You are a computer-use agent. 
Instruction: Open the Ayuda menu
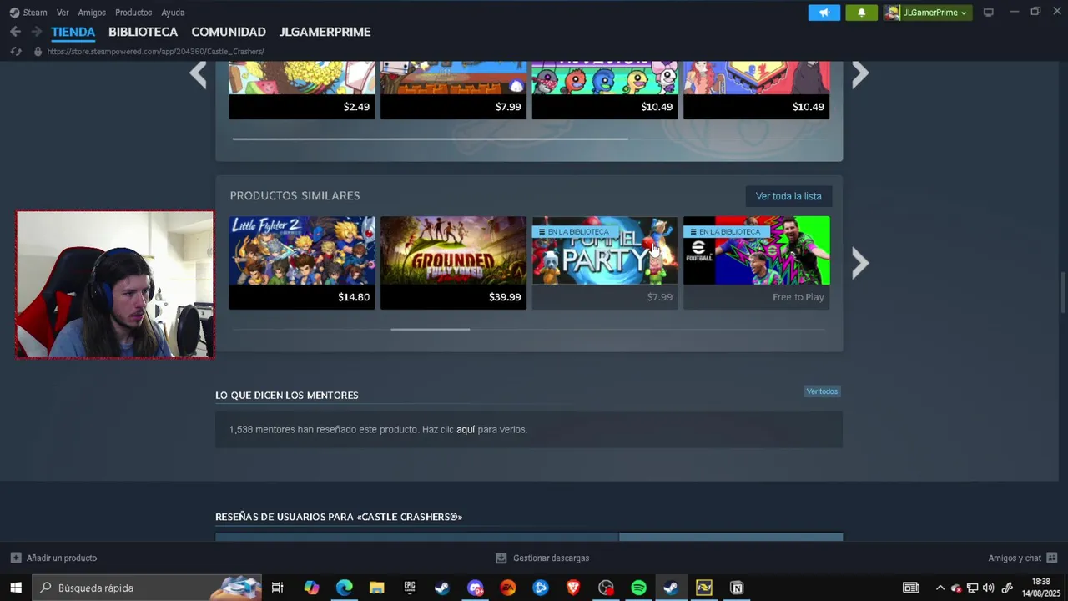[173, 13]
